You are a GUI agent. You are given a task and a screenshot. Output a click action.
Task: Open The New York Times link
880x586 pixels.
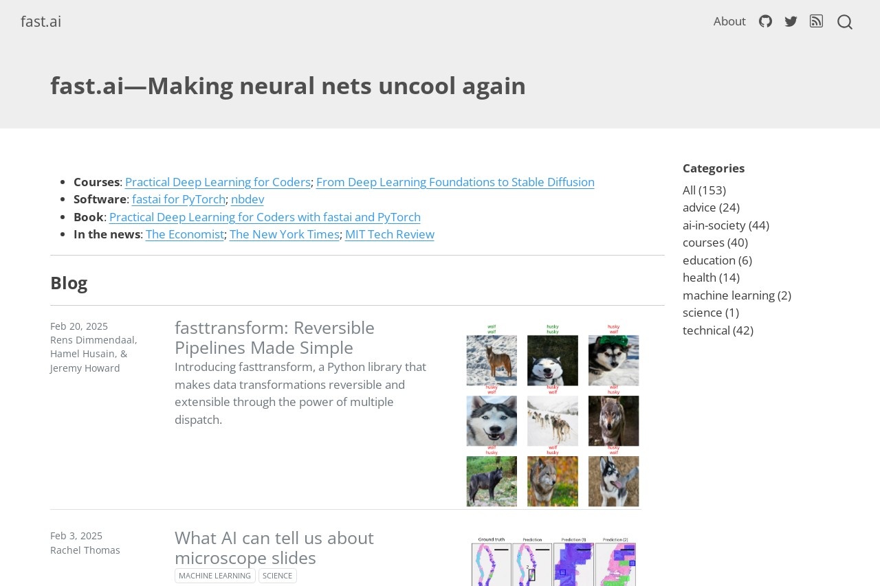click(x=285, y=234)
